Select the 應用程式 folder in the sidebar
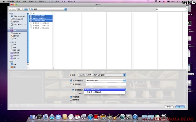The height and width of the screenshot is (122, 196). tap(15, 36)
